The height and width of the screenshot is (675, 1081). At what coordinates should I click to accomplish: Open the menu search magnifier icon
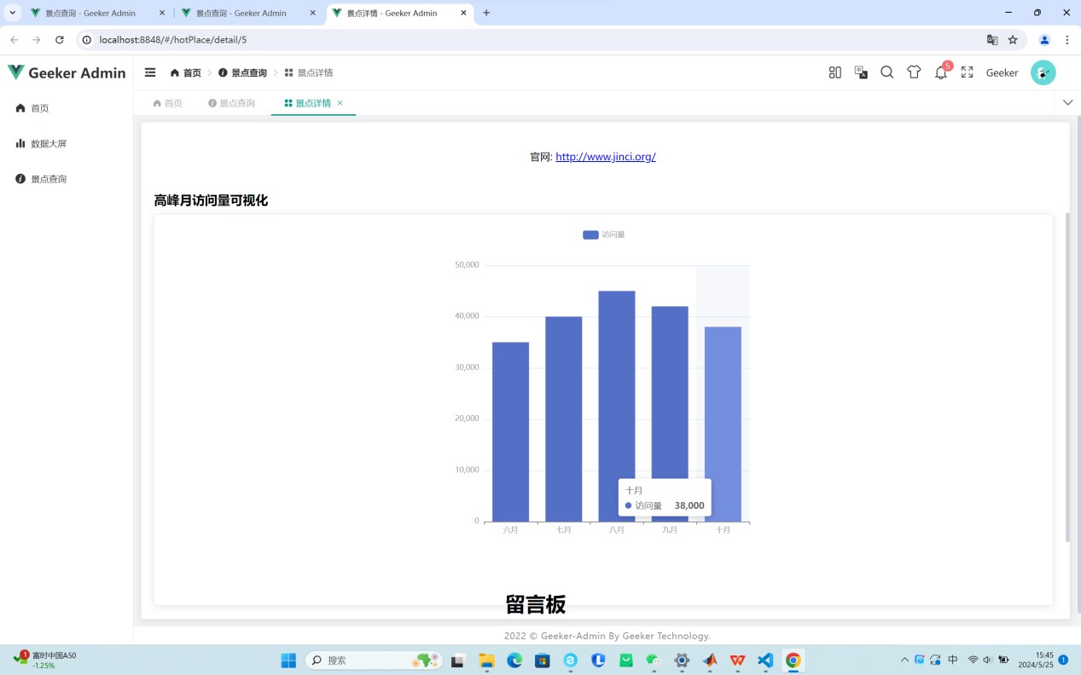click(886, 72)
